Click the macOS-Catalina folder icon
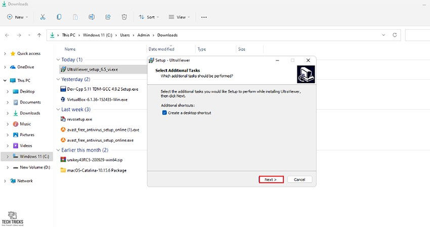This screenshot has height=227, width=430. click(x=63, y=170)
